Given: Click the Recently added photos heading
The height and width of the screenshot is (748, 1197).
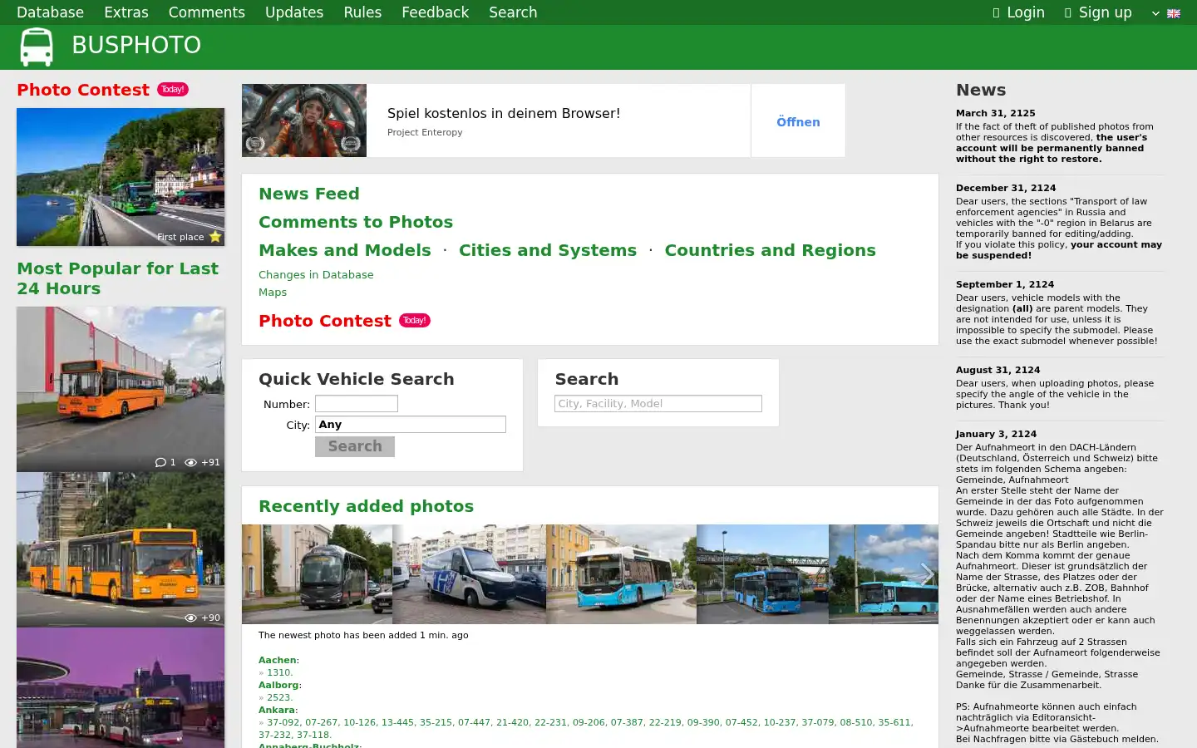Looking at the screenshot, I should click(x=366, y=506).
